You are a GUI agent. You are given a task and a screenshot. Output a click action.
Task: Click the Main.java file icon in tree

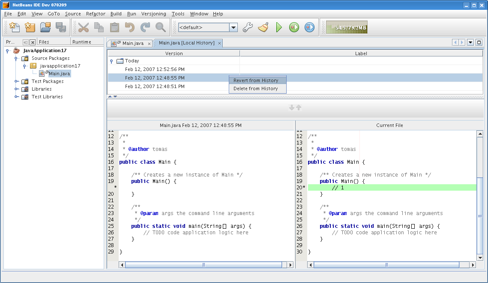[x=42, y=74]
